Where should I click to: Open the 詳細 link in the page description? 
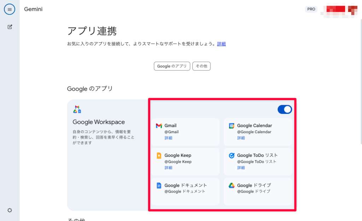(221, 44)
